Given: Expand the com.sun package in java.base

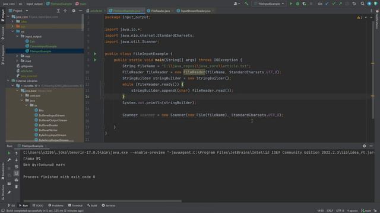Looking at the screenshot, I should coord(22,95).
